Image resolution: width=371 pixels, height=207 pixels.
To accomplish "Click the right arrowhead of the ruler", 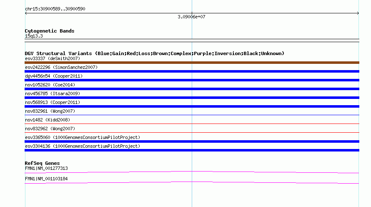I will coord(358,13).
